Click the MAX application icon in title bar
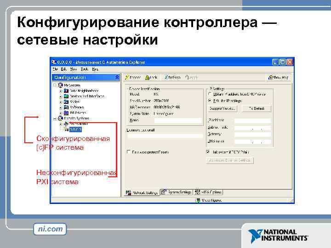This screenshot has width=331, height=248. [x=54, y=62]
